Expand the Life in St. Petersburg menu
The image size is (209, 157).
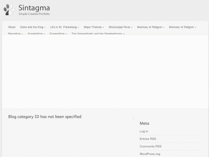(65, 27)
